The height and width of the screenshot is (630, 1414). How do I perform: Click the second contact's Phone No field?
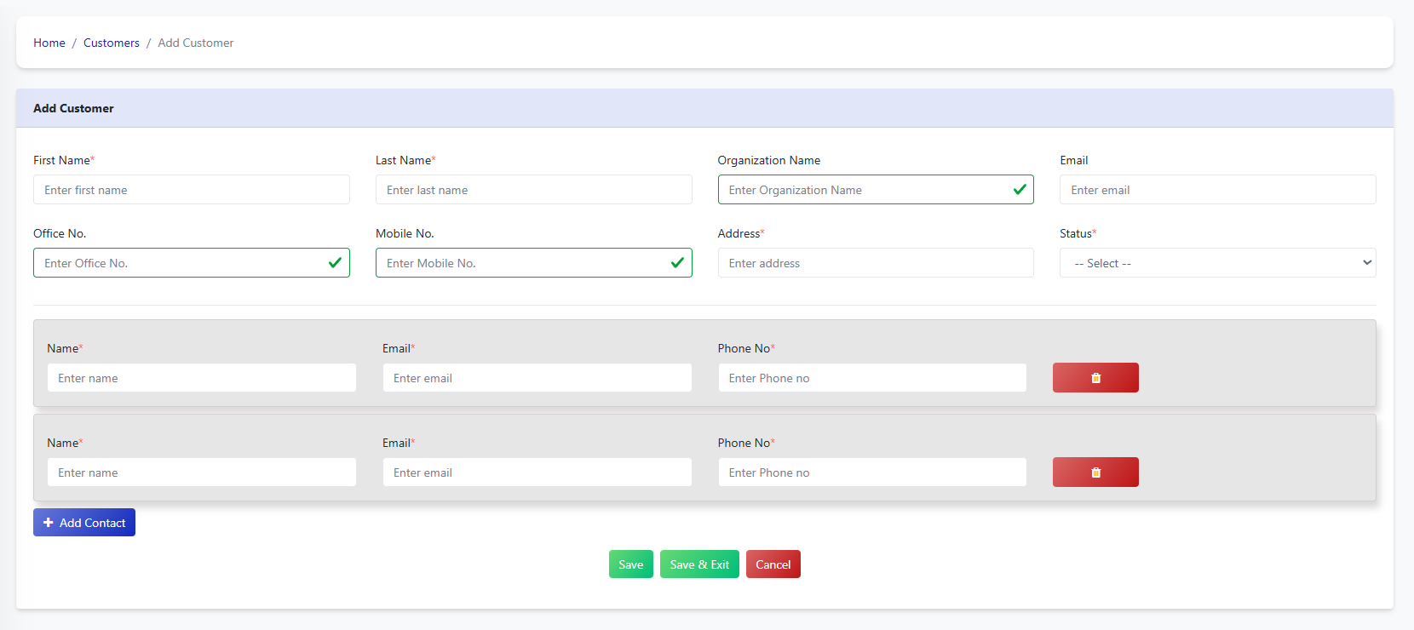872,472
